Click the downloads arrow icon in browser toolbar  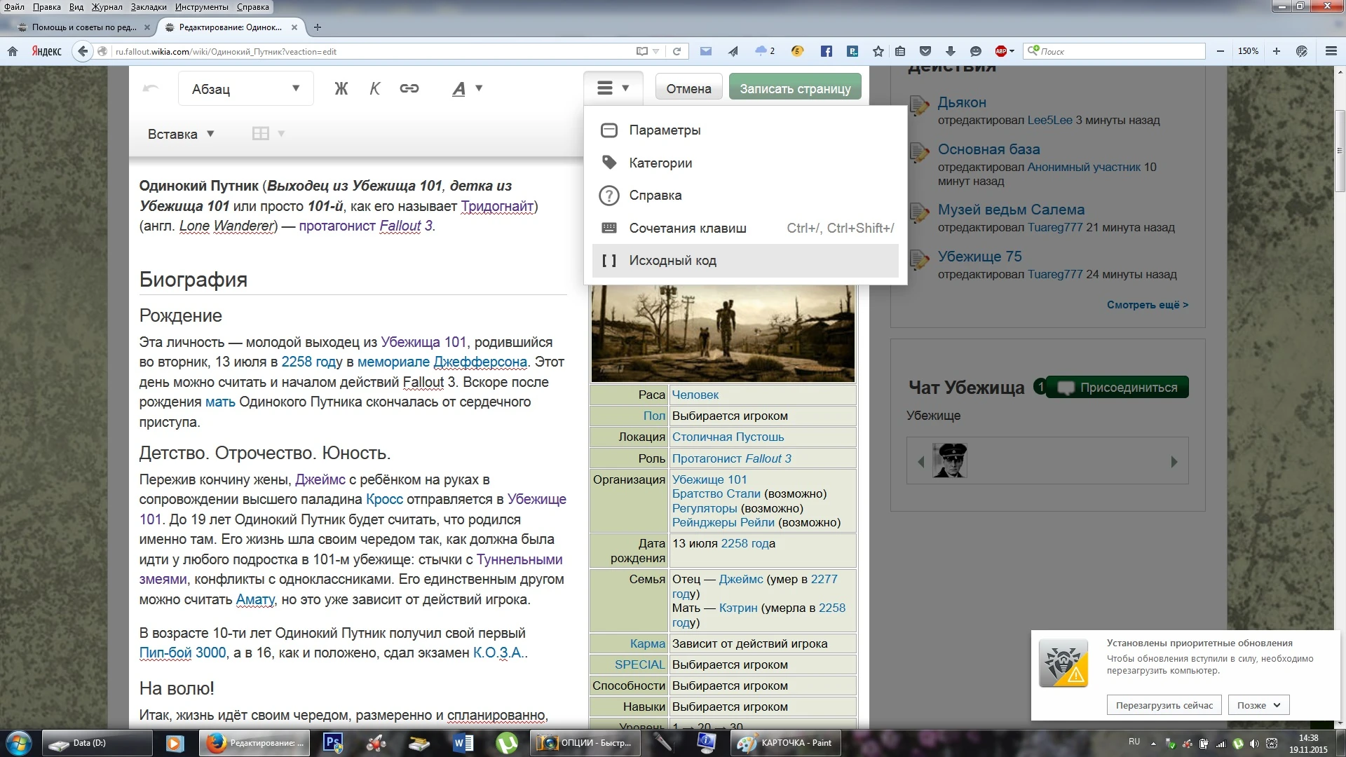(950, 51)
